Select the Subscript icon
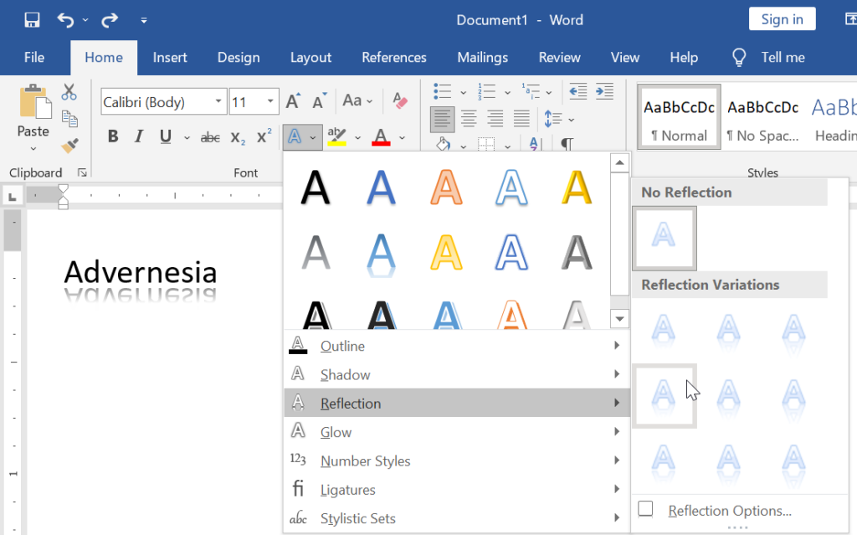This screenshot has height=535, width=857. pos(236,137)
